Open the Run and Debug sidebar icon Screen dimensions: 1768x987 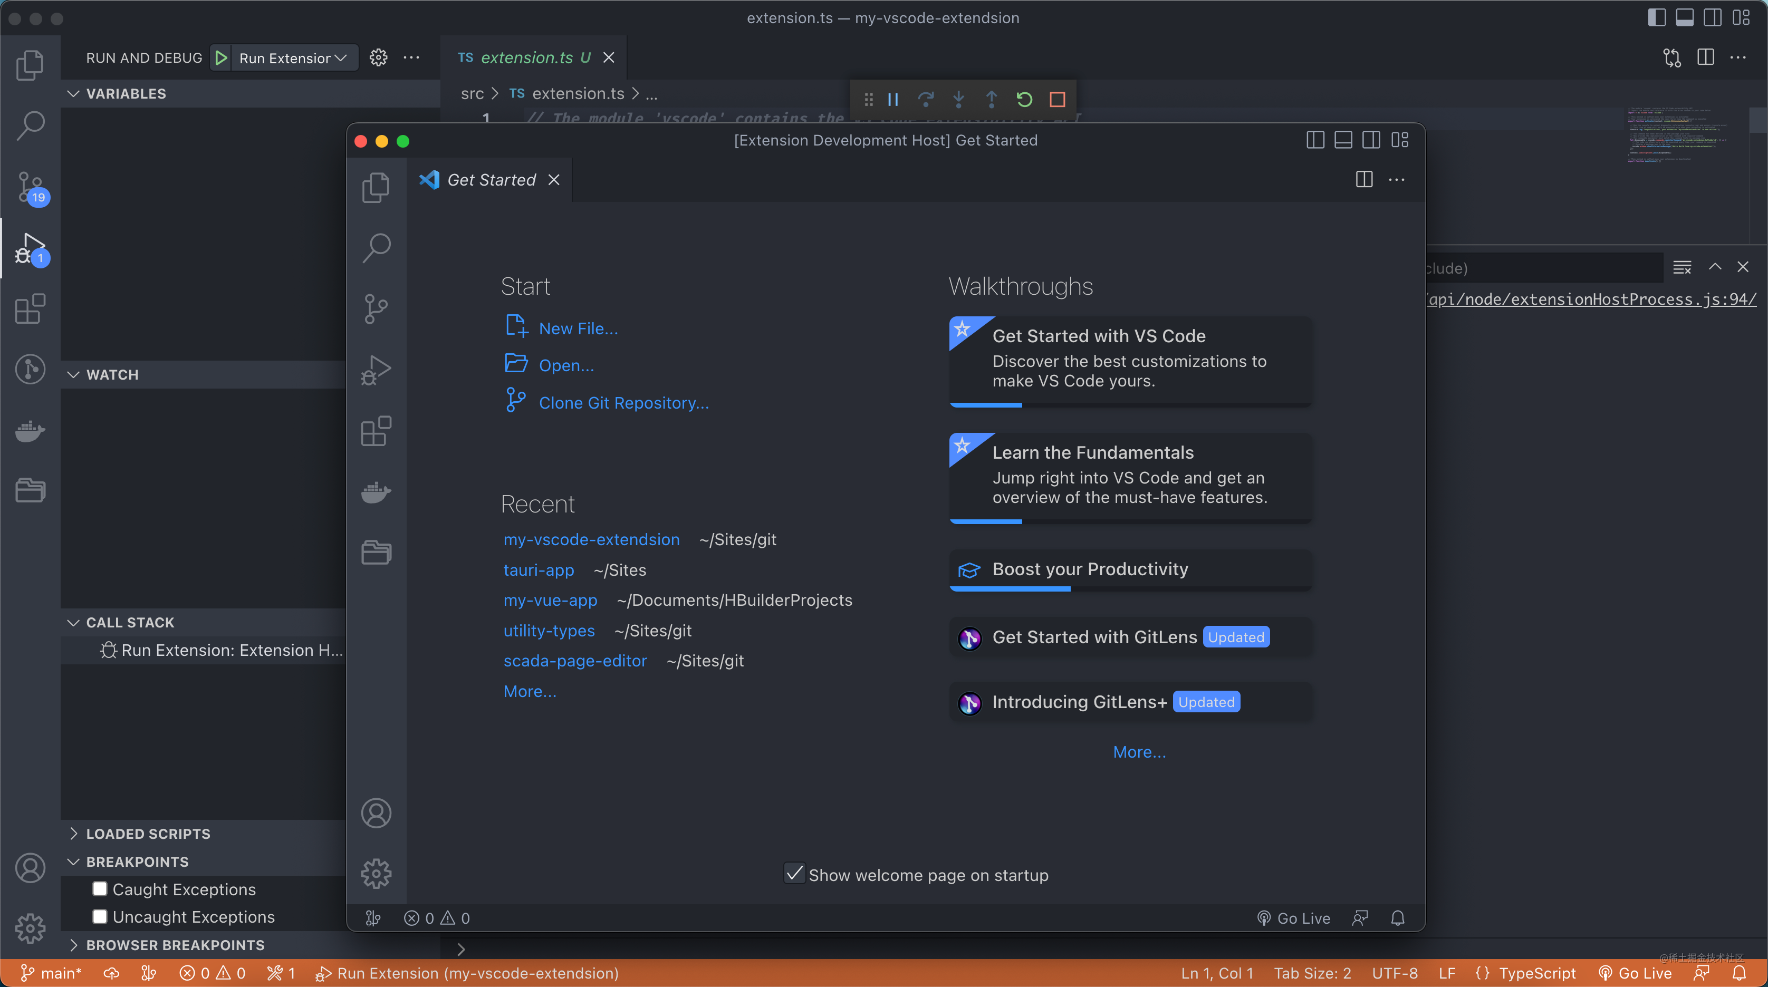click(x=30, y=248)
